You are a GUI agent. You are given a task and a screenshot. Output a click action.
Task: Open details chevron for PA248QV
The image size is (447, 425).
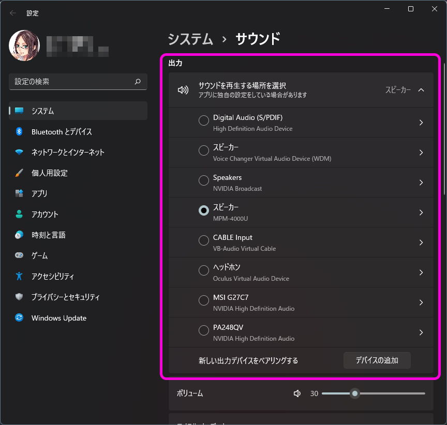(x=421, y=332)
